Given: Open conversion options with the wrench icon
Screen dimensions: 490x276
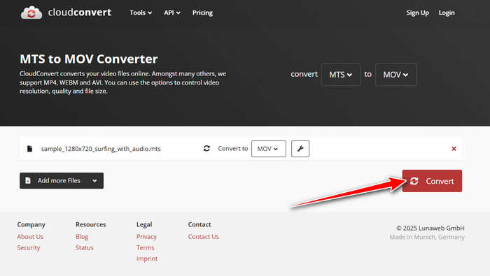Looking at the screenshot, I should tap(300, 149).
